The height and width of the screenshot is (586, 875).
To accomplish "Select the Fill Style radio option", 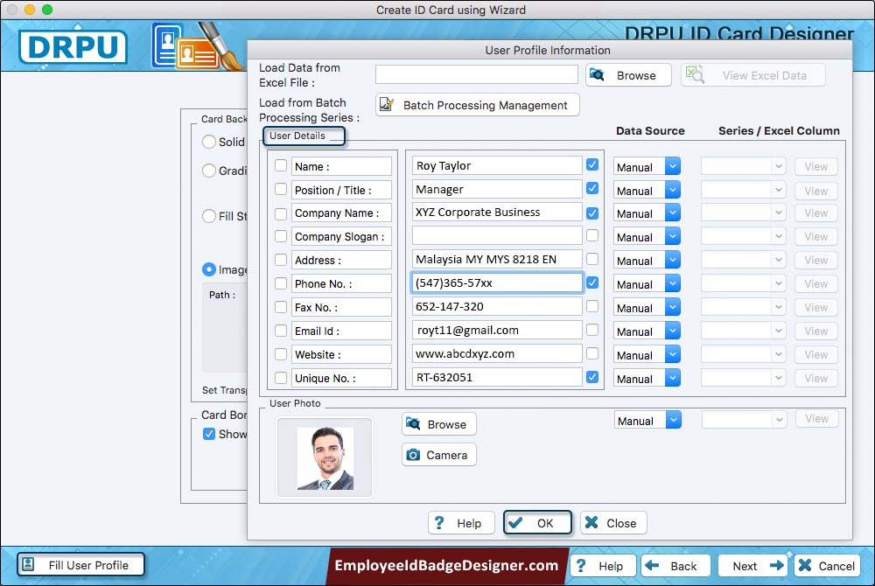I will pyautogui.click(x=209, y=216).
